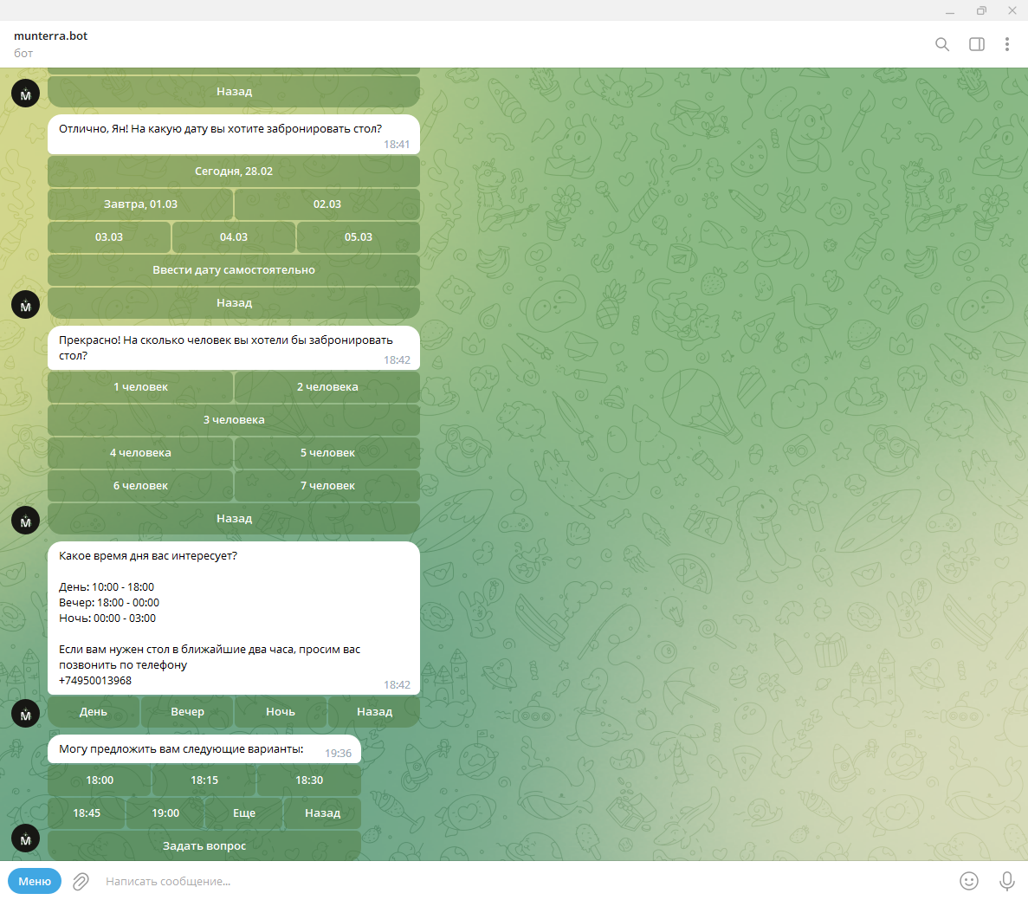Click Назад below the date options
This screenshot has height=900, width=1028.
(x=233, y=302)
